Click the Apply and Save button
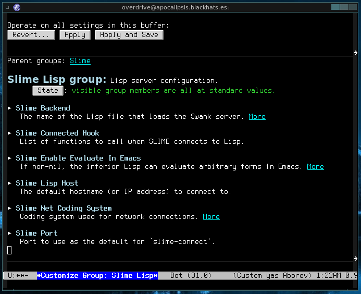This screenshot has height=294, width=361. tap(129, 35)
